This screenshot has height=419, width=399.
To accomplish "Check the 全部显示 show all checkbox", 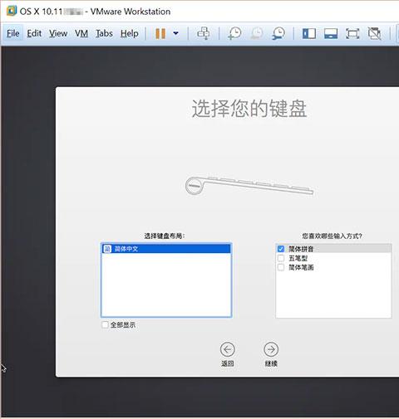I will click(x=105, y=324).
